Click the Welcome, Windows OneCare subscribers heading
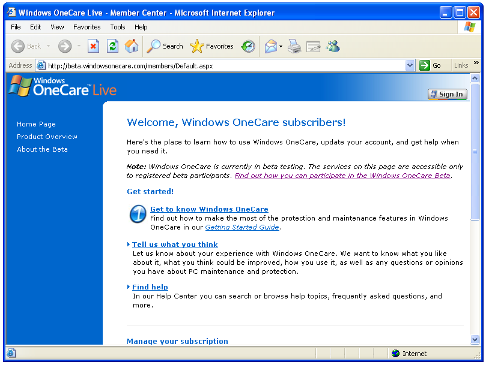This screenshot has width=486, height=365. [x=236, y=122]
